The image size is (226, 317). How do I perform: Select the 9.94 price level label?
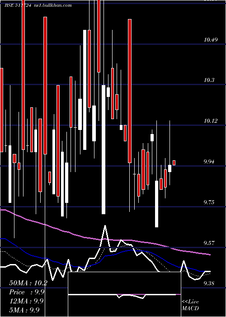pos(210,162)
